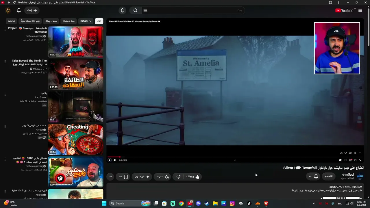Open the weather widget showing 28°C
The width and height of the screenshot is (370, 208).
11,203
